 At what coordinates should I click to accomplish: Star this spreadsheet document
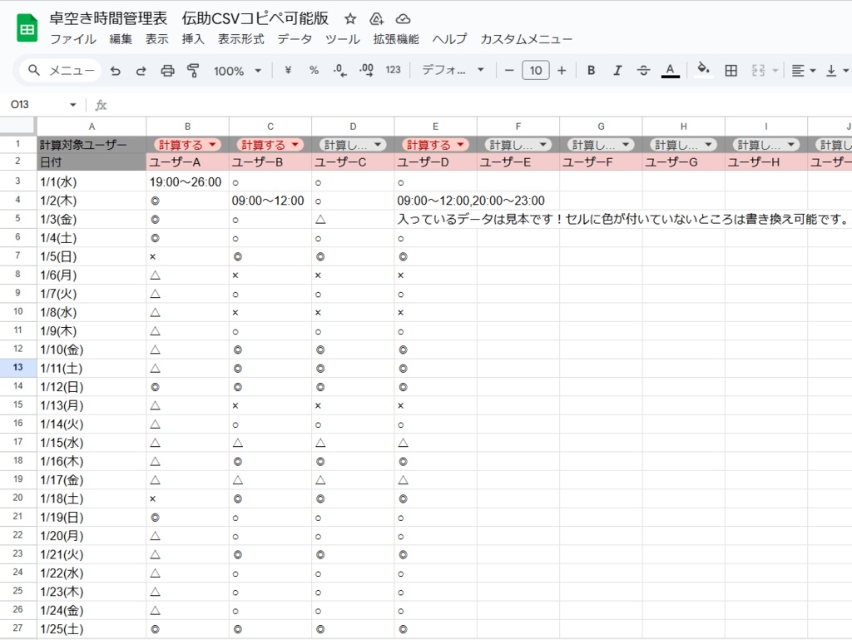[x=350, y=19]
